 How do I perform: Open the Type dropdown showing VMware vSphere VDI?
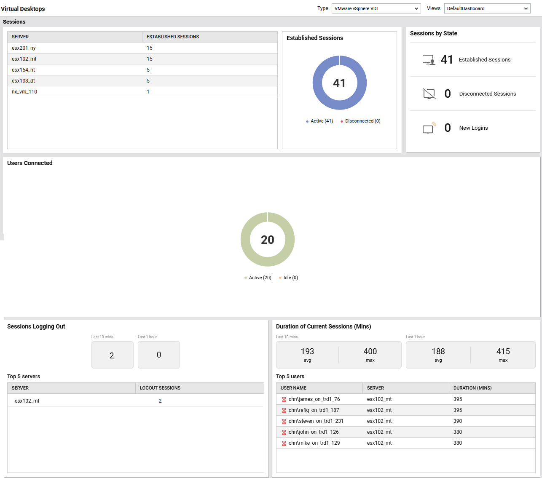tap(376, 8)
